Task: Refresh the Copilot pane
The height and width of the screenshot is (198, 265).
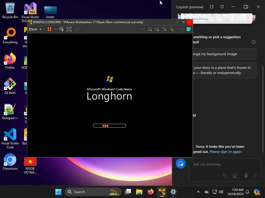Action: click(x=222, y=7)
